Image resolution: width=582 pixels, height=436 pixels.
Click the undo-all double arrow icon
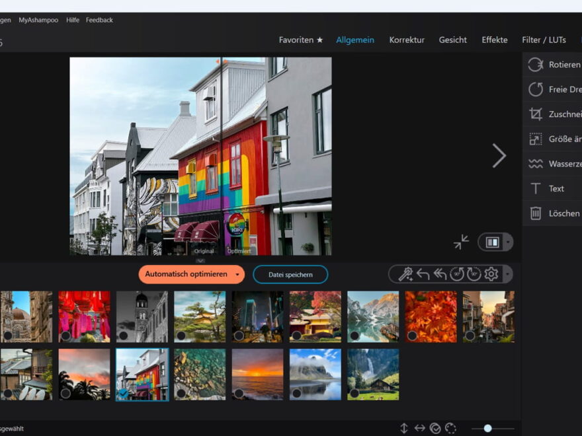pyautogui.click(x=439, y=273)
